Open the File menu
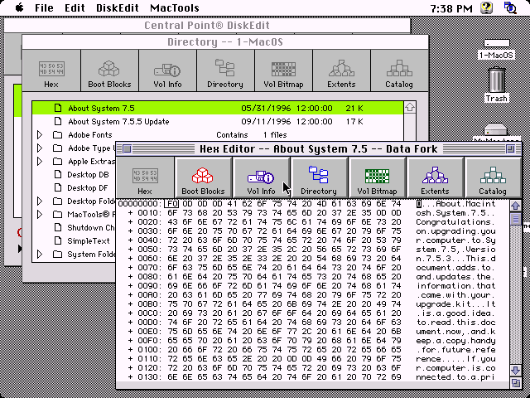The height and width of the screenshot is (398, 530). [44, 7]
